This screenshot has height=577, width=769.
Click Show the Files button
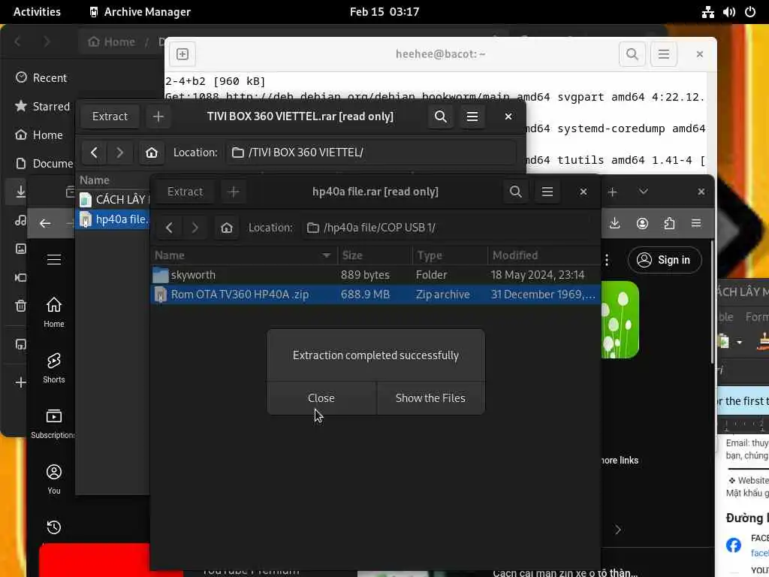(430, 398)
